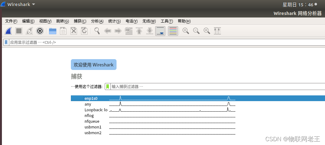
Task: Select the Loopback: lo interface
Action: click(198, 110)
